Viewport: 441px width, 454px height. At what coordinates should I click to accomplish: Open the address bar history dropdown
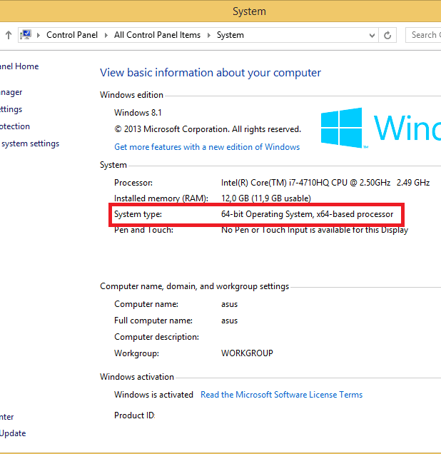point(372,35)
